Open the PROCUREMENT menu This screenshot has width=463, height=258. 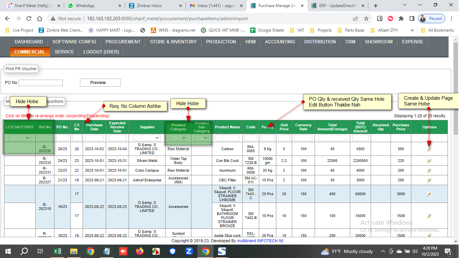tap(123, 42)
